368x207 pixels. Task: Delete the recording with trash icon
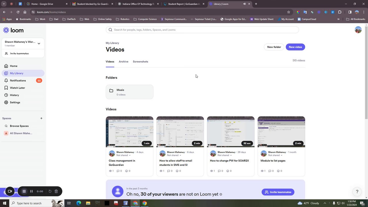[x=56, y=191]
